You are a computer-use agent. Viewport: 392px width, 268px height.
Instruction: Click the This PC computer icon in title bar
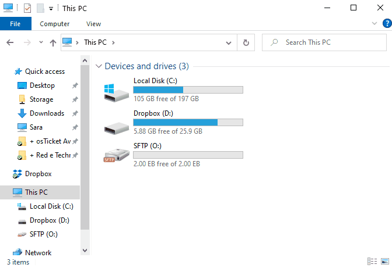tap(8, 8)
